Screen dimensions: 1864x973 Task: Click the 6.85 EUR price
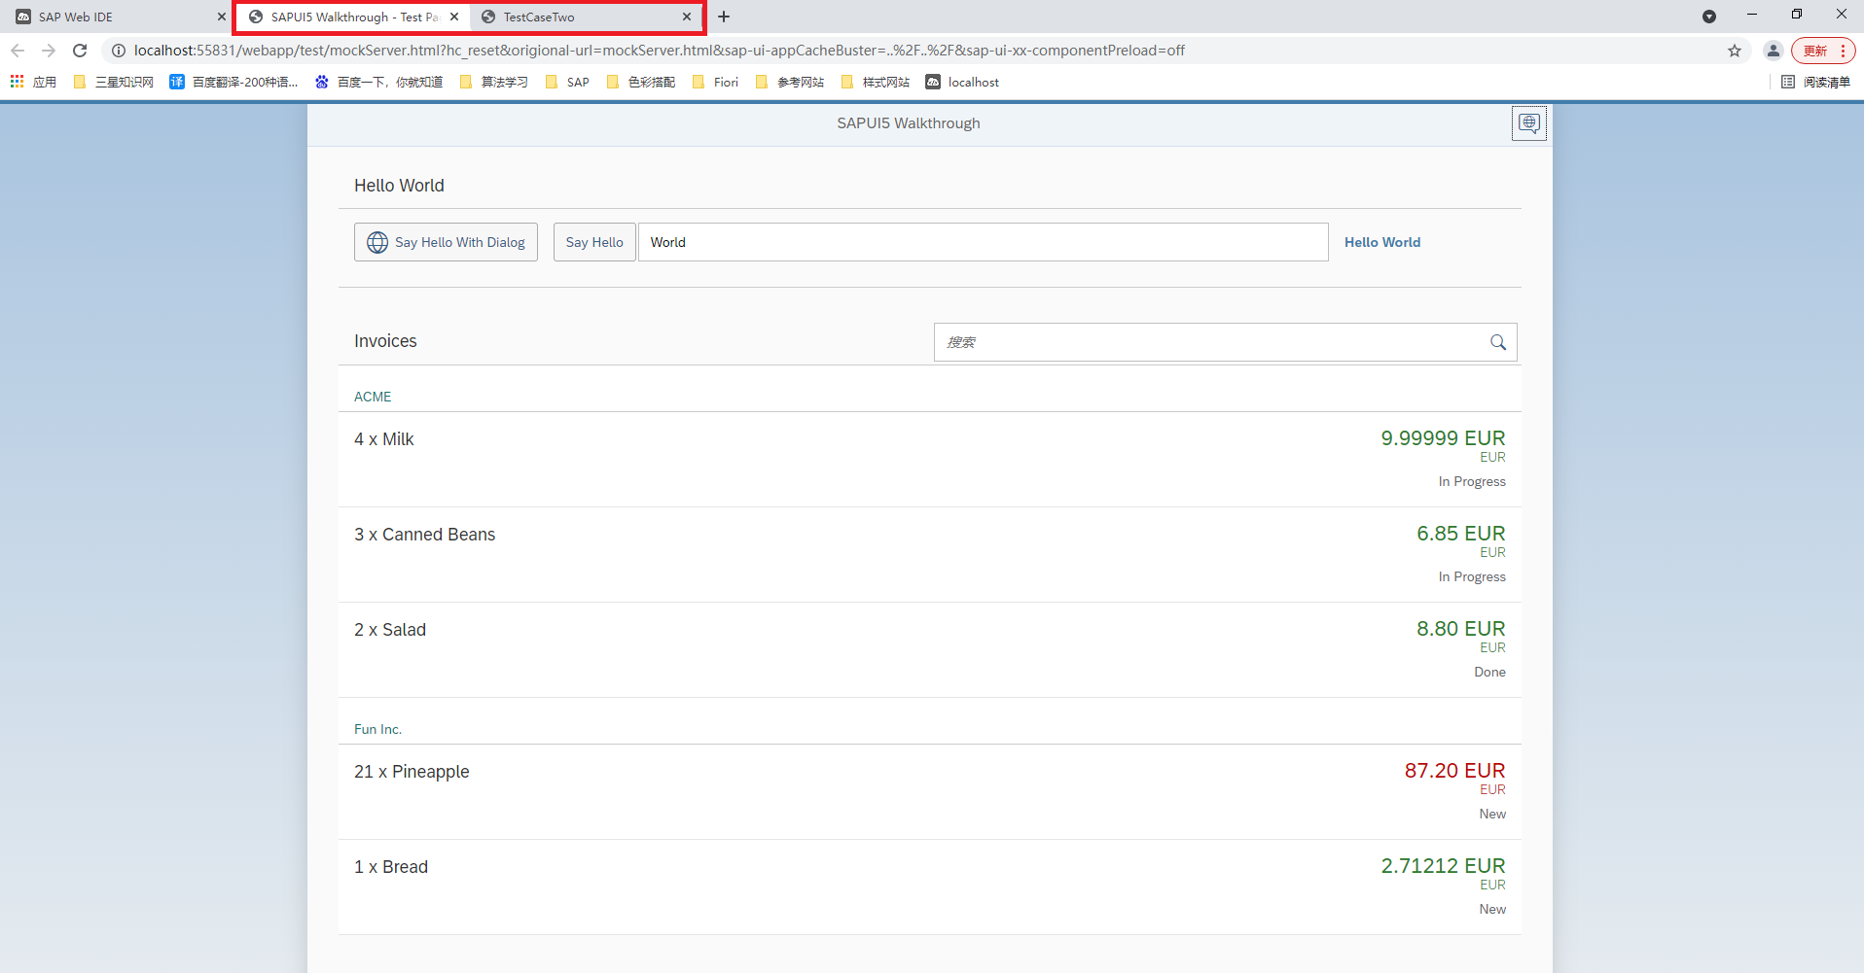click(x=1460, y=534)
